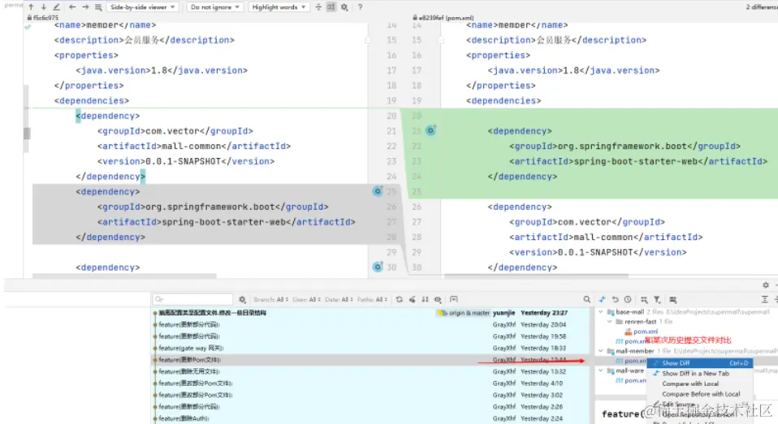Image resolution: width=778 pixels, height=424 pixels.
Task: Compare next file right arrow
Action: (85, 7)
